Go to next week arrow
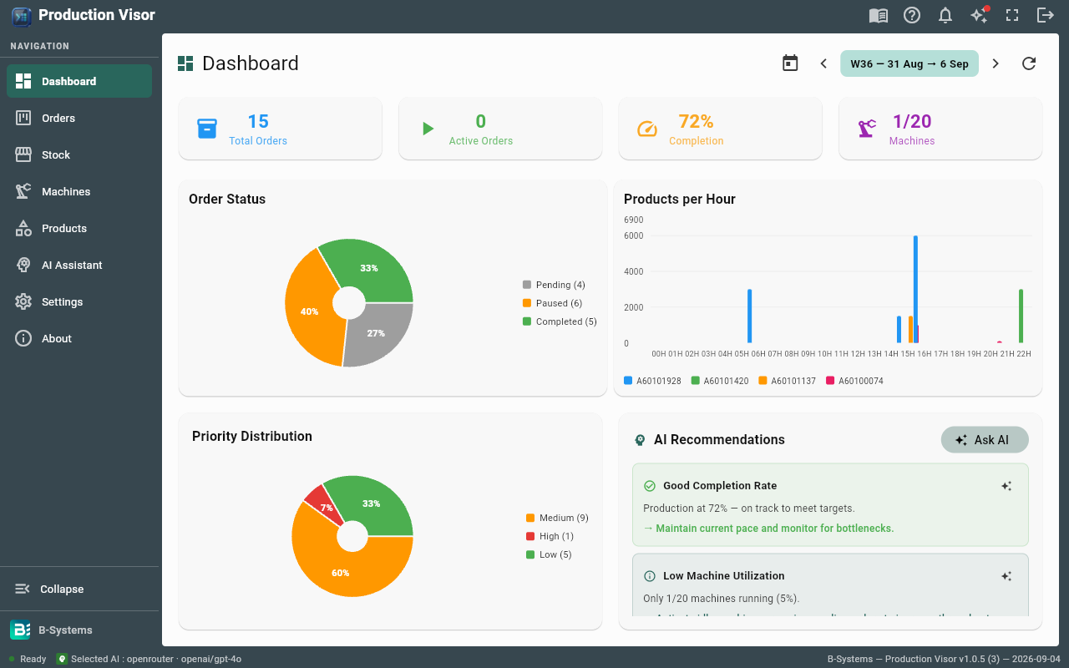The width and height of the screenshot is (1069, 668). point(996,63)
